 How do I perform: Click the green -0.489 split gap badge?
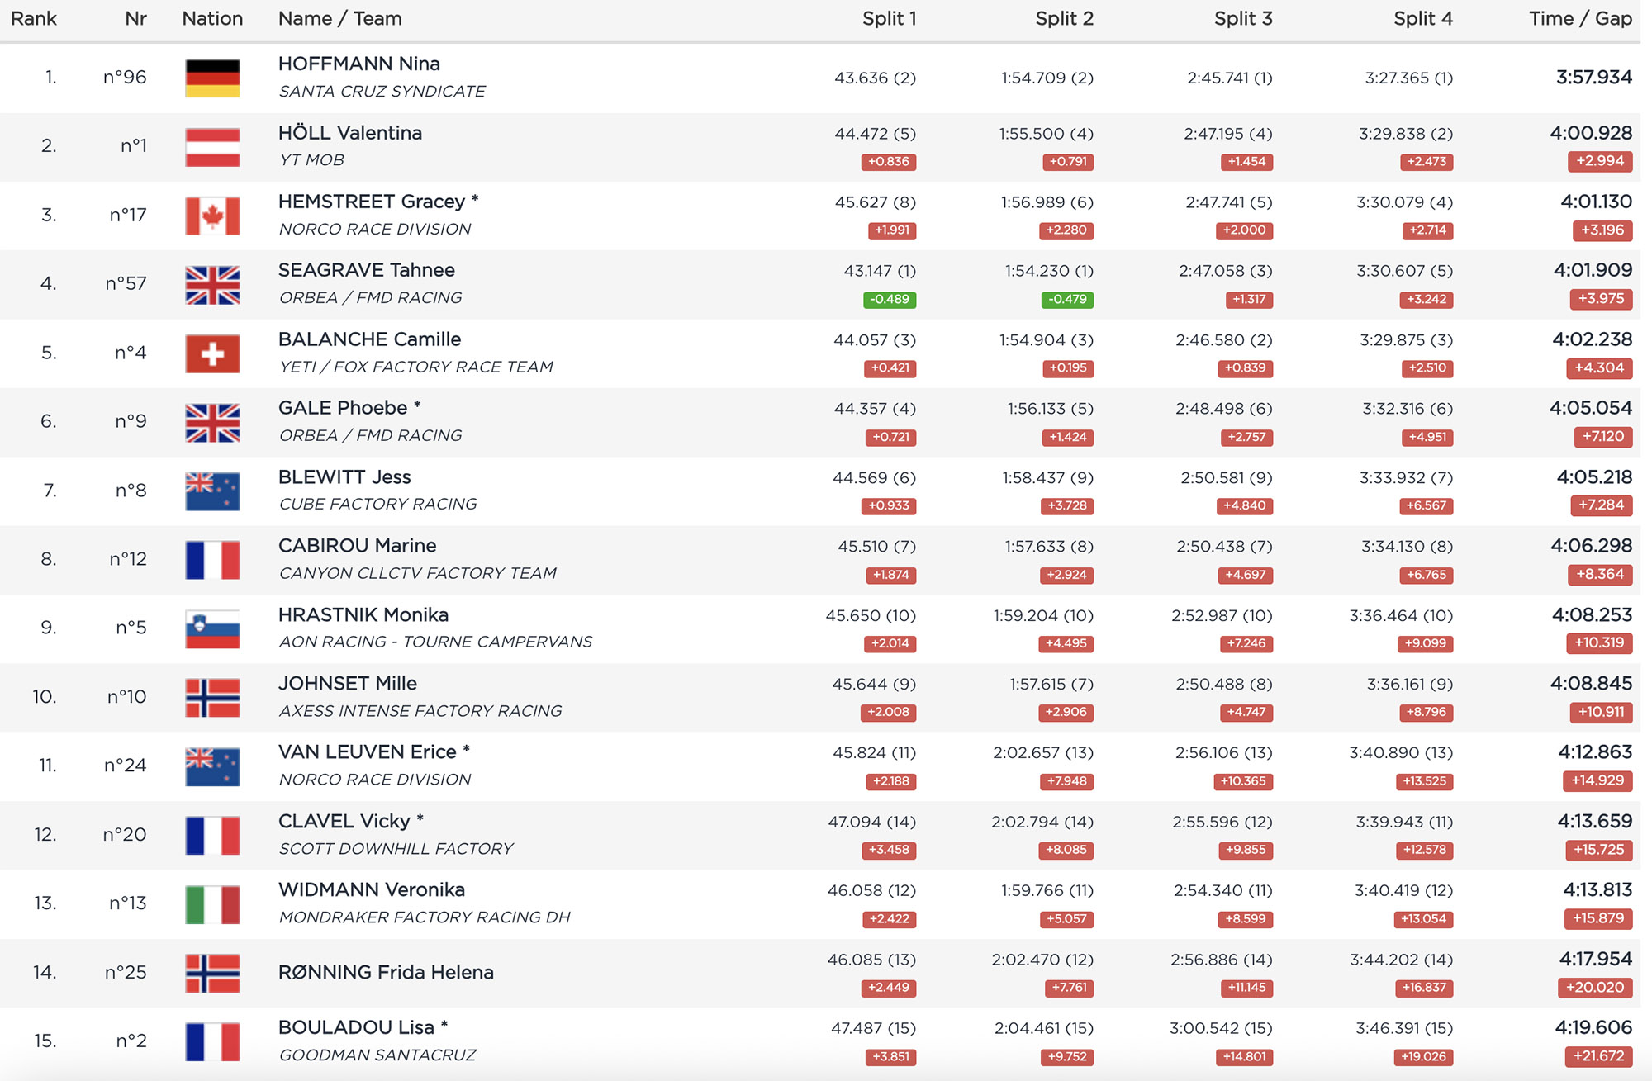tap(890, 299)
